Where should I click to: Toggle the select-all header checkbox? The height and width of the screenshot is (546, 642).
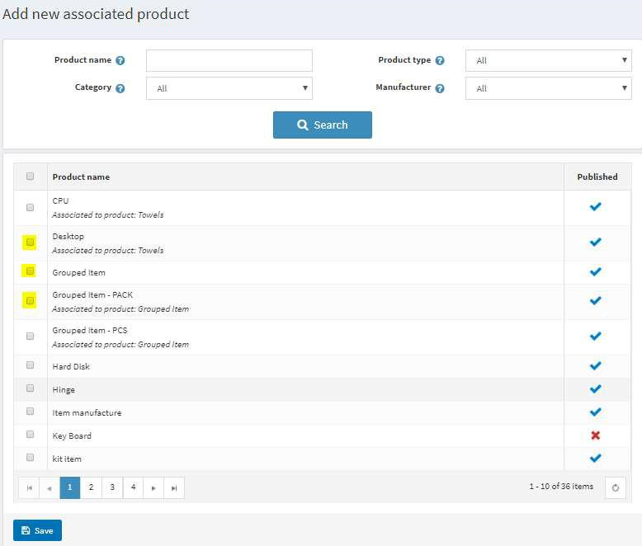click(30, 176)
